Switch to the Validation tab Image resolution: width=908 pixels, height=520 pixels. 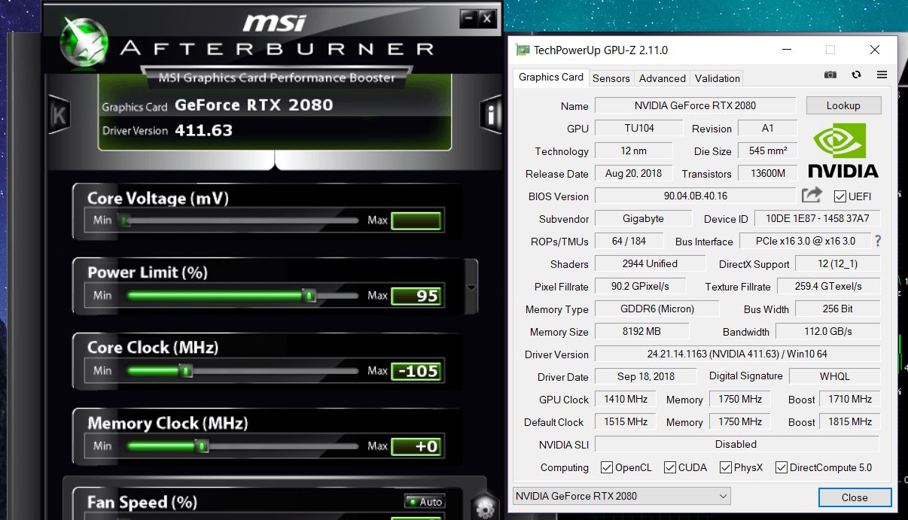coord(717,78)
